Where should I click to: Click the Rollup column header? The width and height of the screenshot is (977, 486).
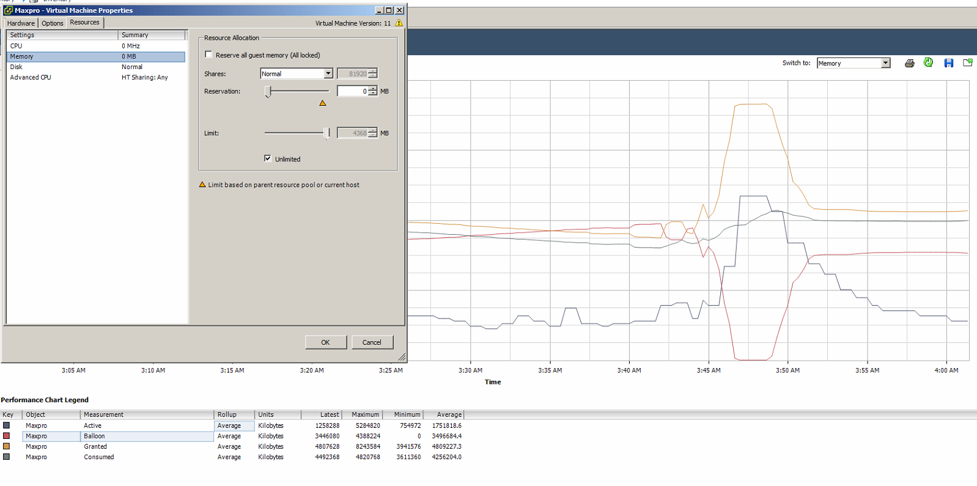click(x=234, y=414)
